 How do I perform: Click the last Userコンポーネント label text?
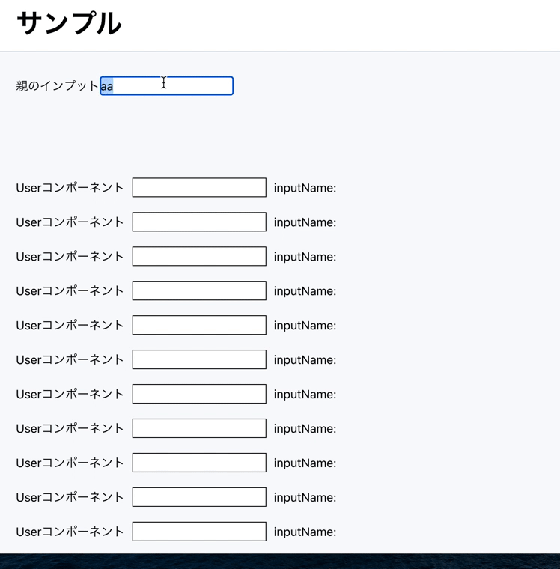click(70, 532)
